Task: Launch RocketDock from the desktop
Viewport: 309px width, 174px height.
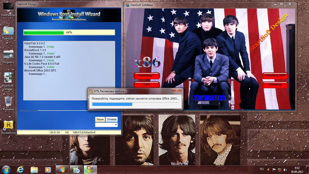Action: [x=8, y=125]
